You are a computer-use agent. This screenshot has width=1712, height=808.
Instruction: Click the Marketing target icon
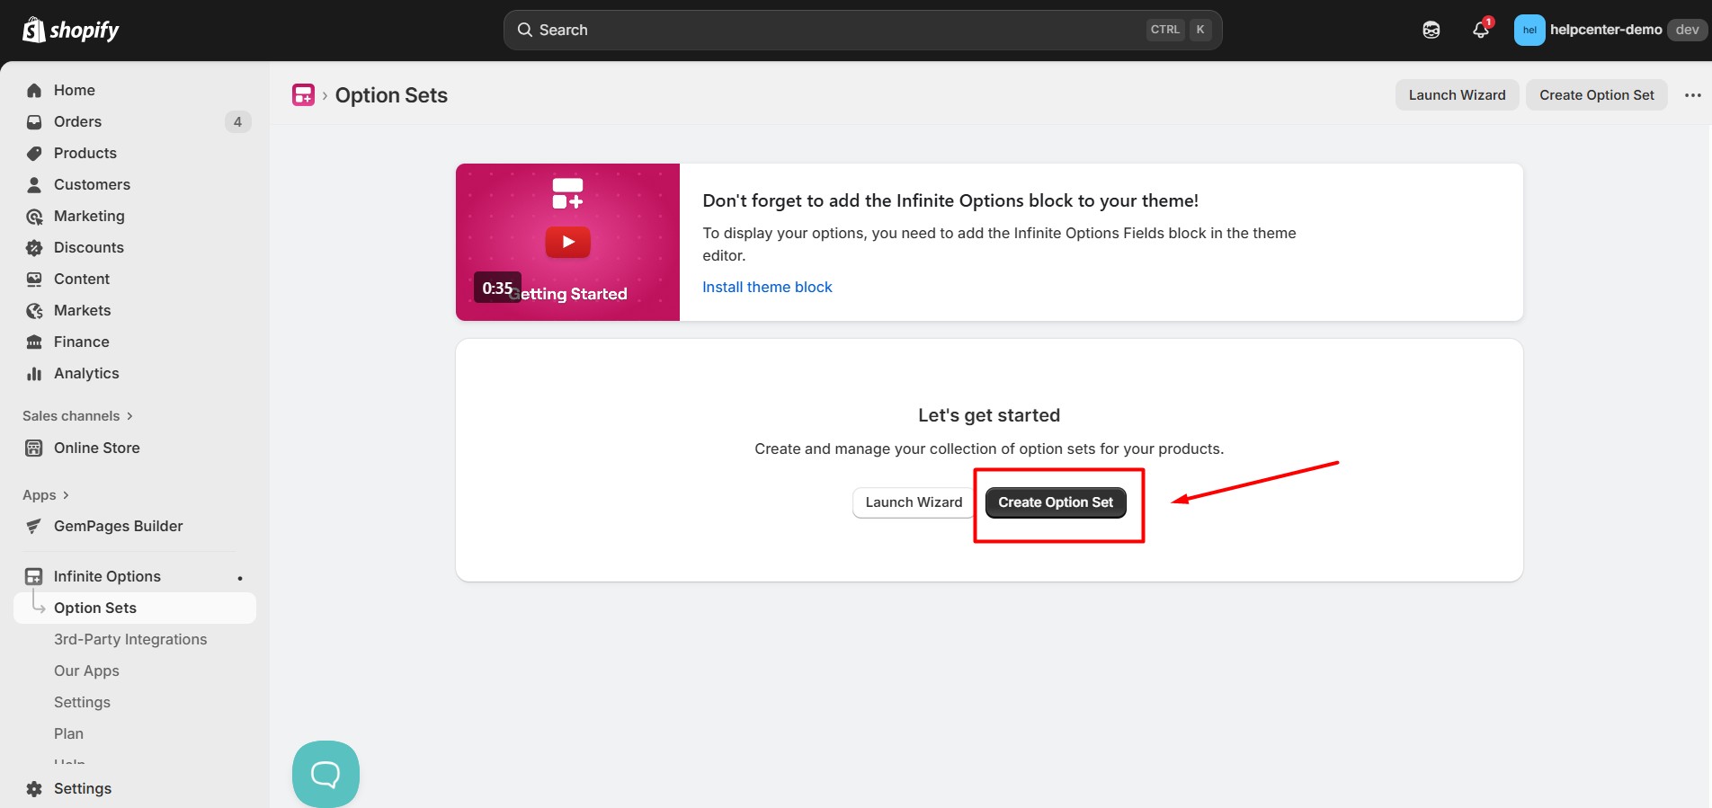tap(34, 216)
